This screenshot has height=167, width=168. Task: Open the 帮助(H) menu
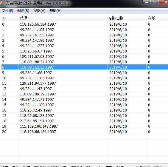click(x=55, y=11)
